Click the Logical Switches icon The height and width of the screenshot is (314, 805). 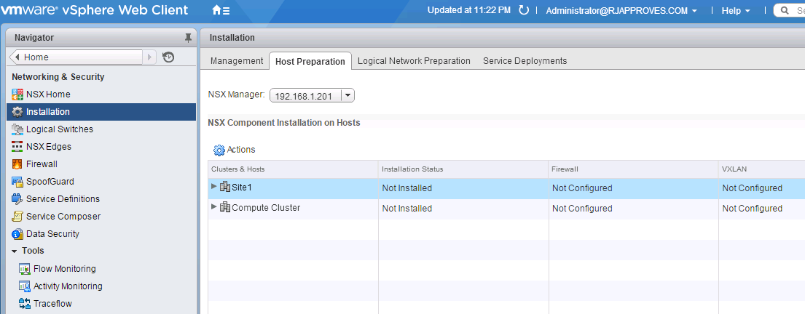pos(17,129)
